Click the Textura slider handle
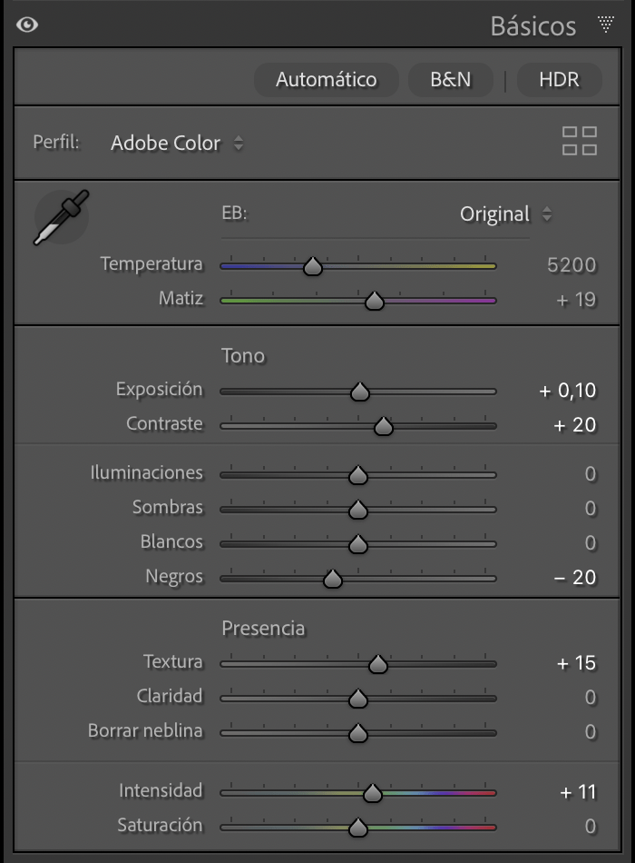 378,664
